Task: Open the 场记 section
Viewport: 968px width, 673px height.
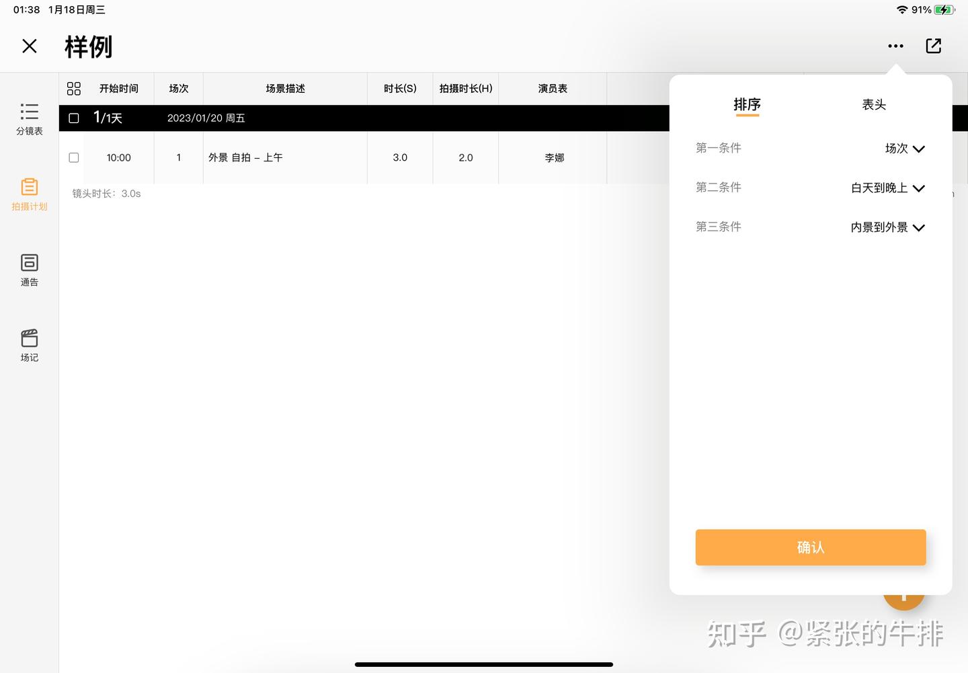Action: (29, 346)
